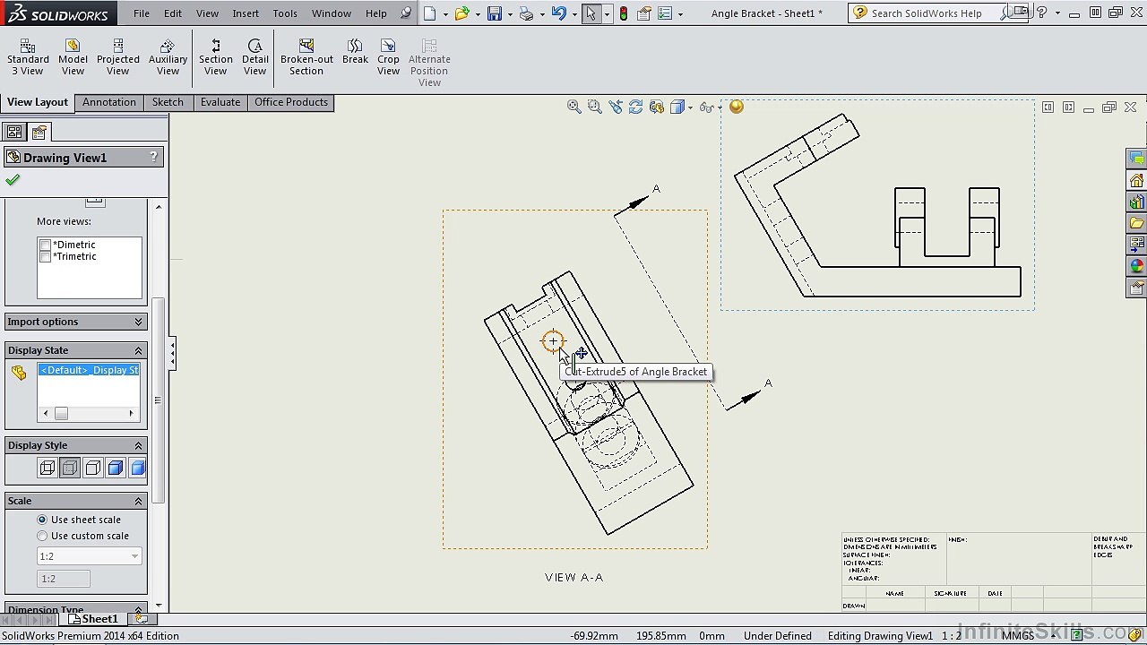Image resolution: width=1147 pixels, height=645 pixels.
Task: Switch to the Sketch tab
Action: 168,102
